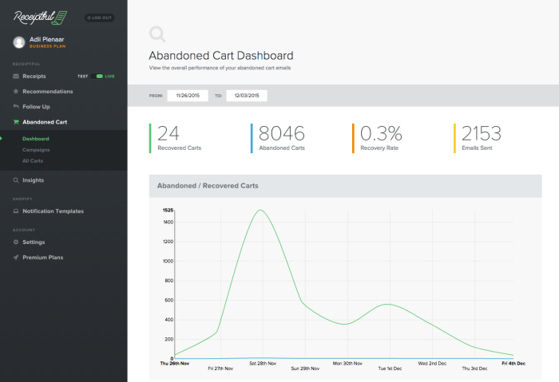Select the Dashboard submenu item
The image size is (559, 382).
tap(36, 139)
